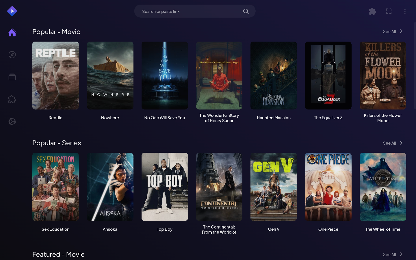Click the magnifying glass search icon
This screenshot has width=416, height=260.
246,11
